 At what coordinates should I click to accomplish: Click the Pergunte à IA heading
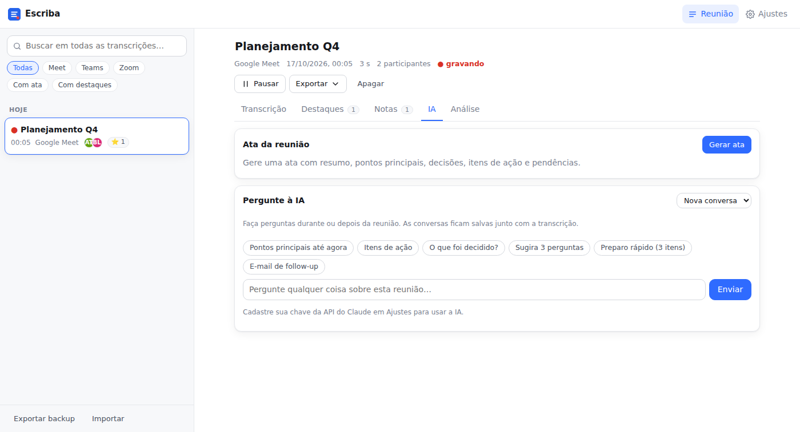pos(274,201)
